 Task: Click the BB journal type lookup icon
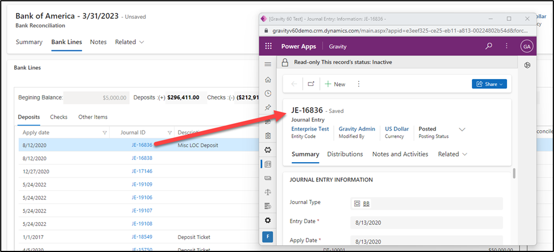[357, 203]
